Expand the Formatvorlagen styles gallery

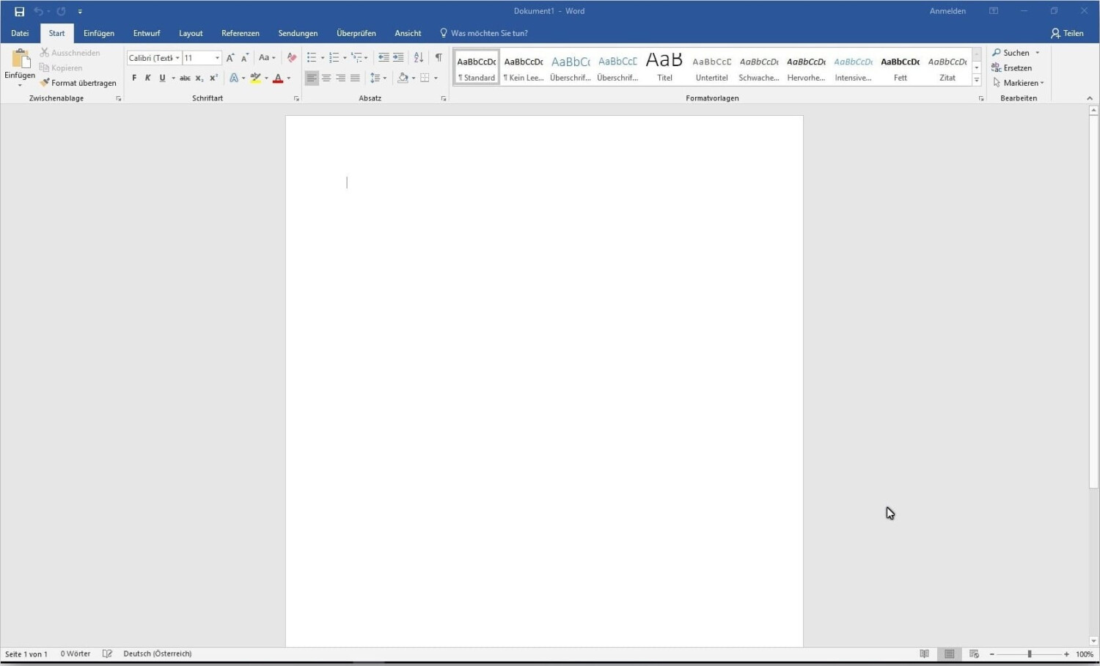pos(977,80)
